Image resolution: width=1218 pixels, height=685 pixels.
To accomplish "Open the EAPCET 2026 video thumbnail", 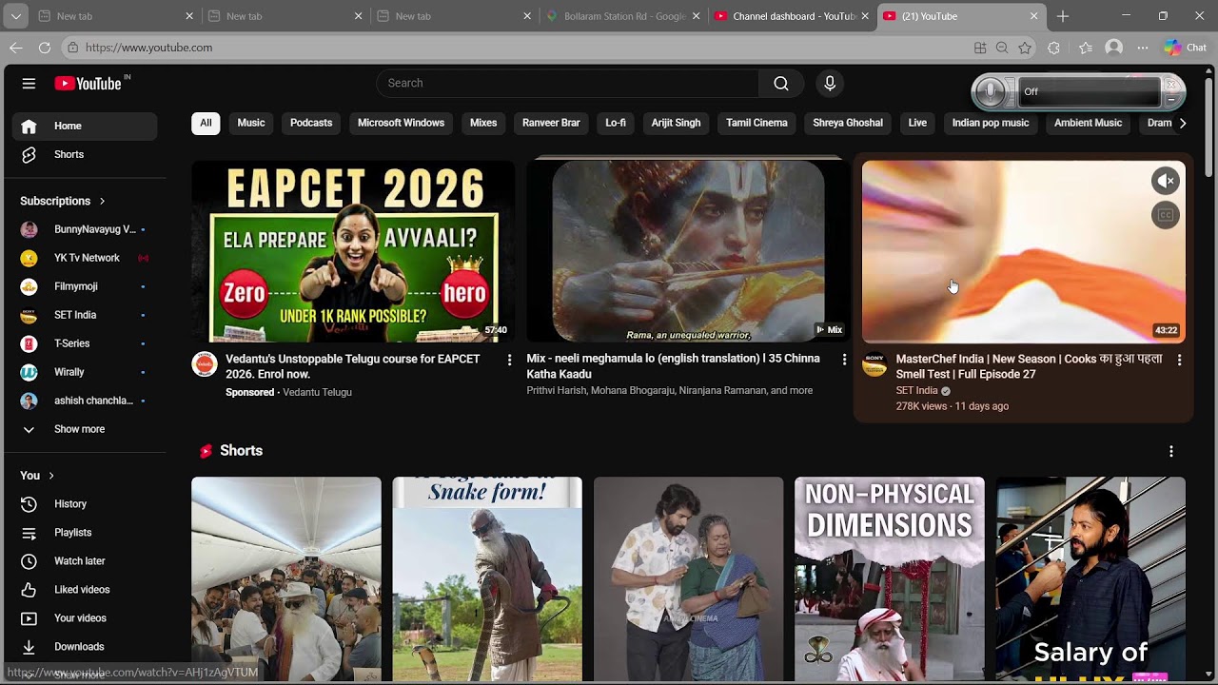I will 353,251.
